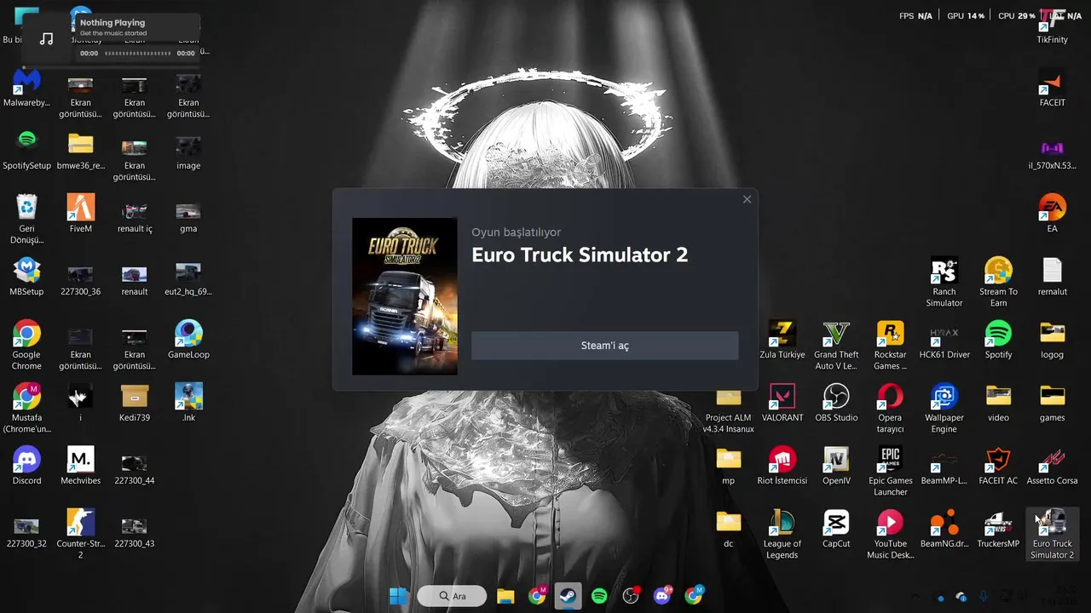
Task: Open Spotify from the taskbar
Action: point(599,596)
